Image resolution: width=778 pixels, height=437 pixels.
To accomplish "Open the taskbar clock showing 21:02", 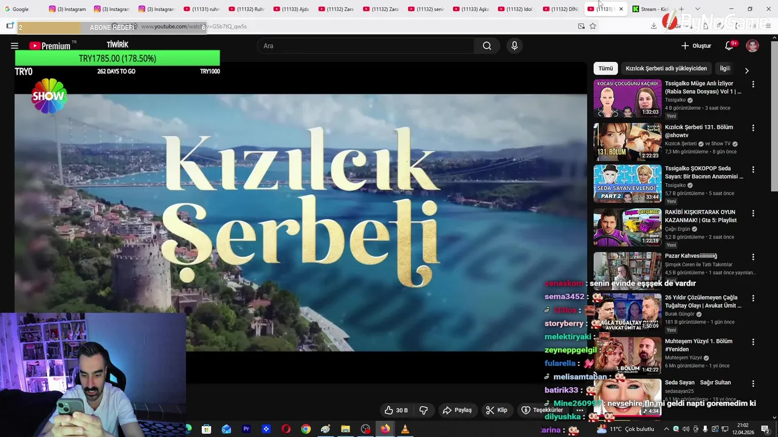I will pos(743,429).
